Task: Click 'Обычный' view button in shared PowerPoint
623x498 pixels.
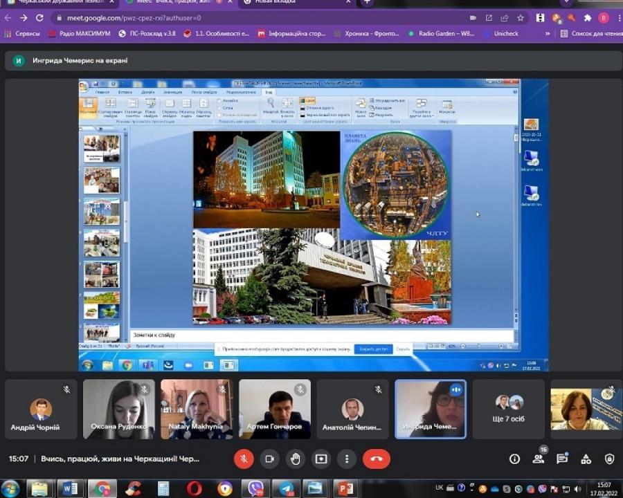Action: coord(88,107)
